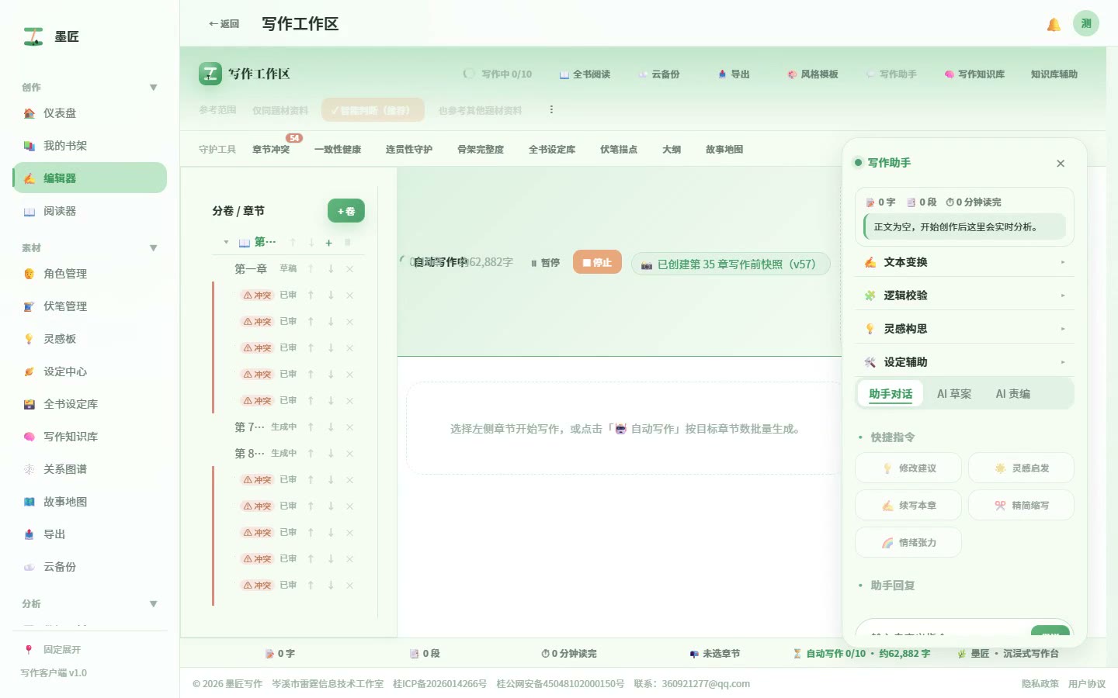
Task: Add a chapter with the volume row plus icon
Action: pos(329,243)
